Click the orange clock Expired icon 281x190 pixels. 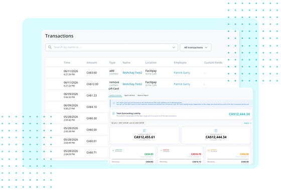(x=208, y=150)
